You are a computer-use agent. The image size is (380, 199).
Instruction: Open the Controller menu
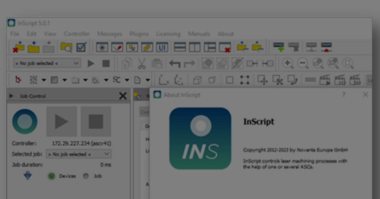pos(77,34)
